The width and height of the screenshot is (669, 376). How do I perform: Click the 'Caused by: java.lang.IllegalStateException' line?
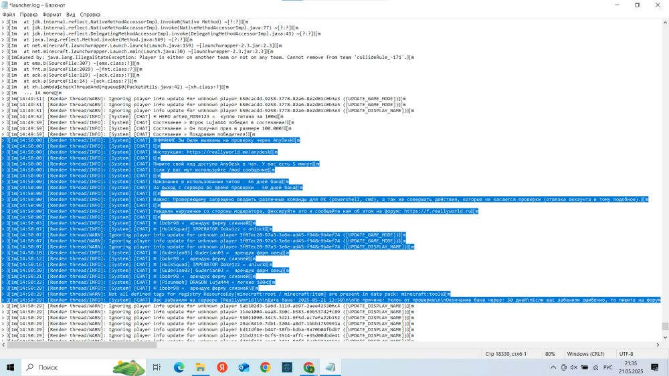[208, 57]
